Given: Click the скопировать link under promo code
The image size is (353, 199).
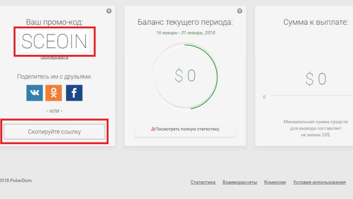Looking at the screenshot, I should tap(54, 57).
